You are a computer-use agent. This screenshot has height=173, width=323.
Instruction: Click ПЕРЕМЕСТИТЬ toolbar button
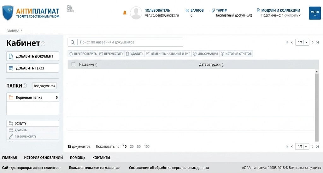click(111, 53)
